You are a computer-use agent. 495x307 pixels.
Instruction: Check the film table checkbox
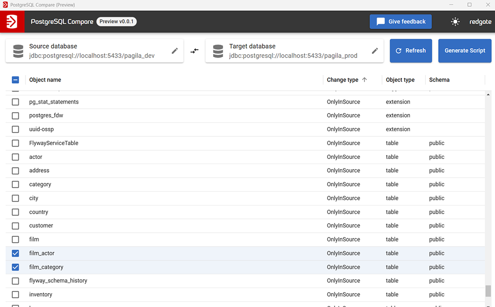[15, 239]
